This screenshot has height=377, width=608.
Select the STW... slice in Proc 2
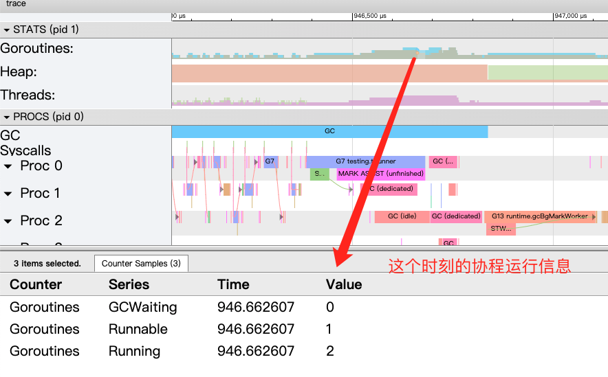pos(501,229)
